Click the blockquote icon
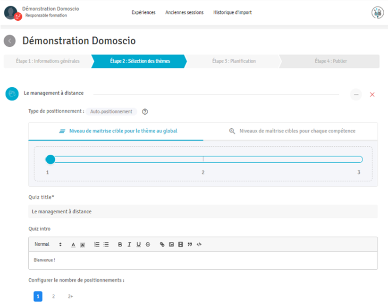The image size is (388, 307). pos(190,244)
